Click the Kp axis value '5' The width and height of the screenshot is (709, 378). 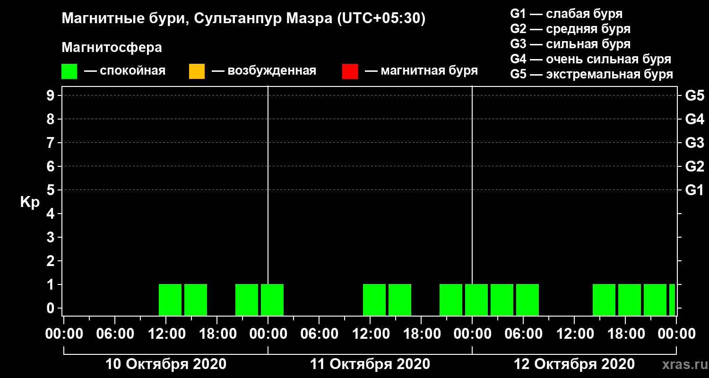pos(51,190)
